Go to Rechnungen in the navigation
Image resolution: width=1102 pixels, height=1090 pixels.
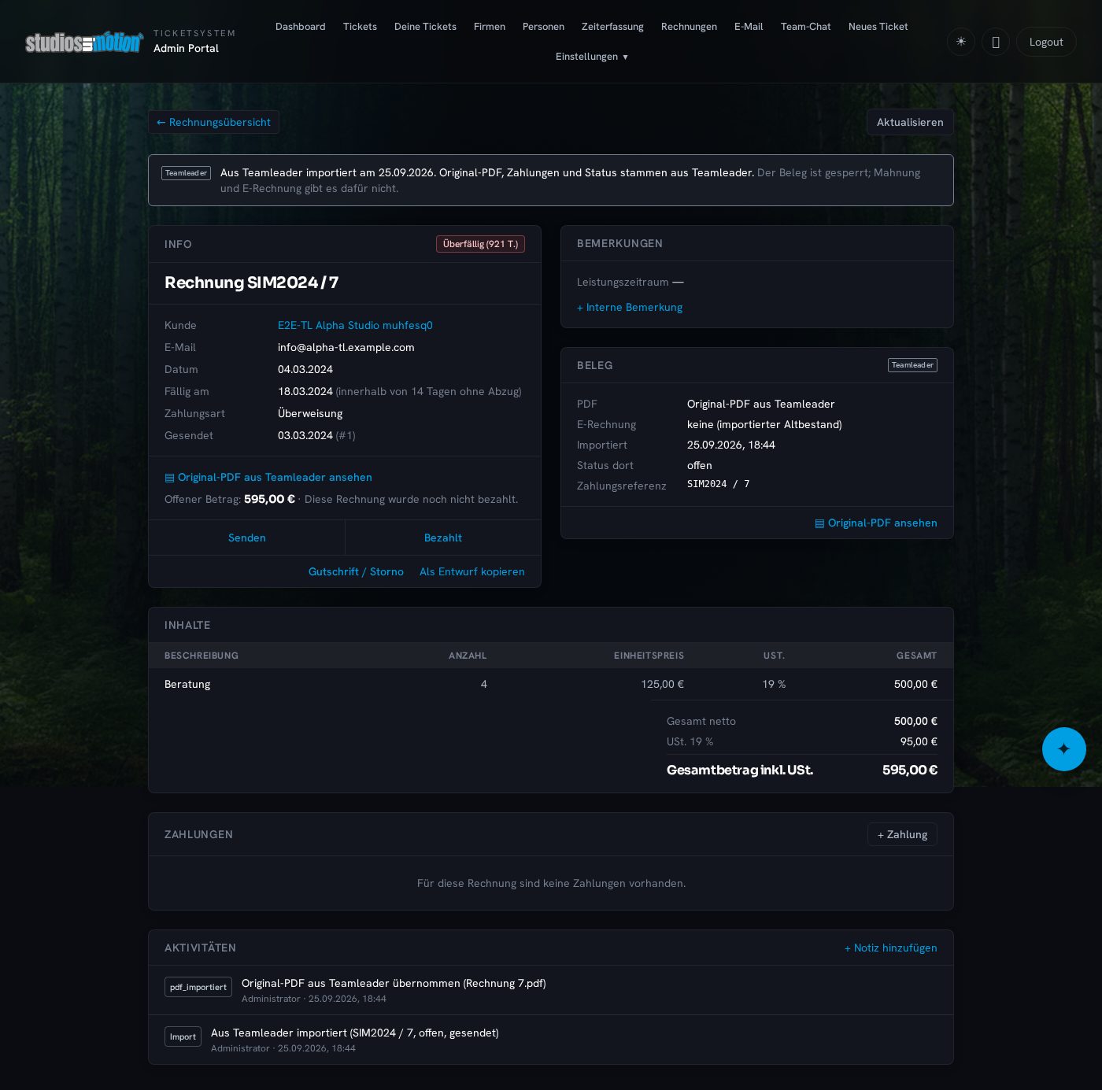click(x=689, y=27)
